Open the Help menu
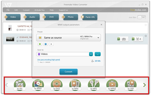The image size is (151, 95). (x=52, y=10)
